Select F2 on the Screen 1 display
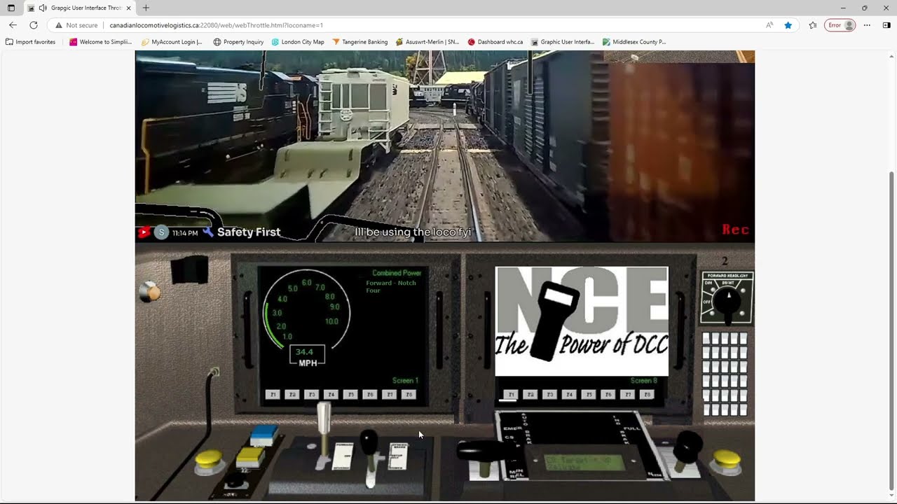 click(x=293, y=395)
